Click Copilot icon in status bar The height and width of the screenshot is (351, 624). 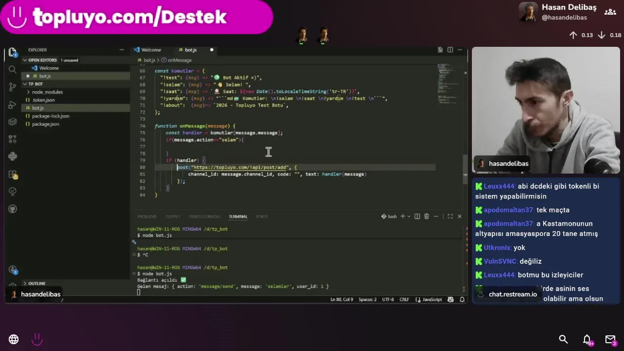click(450, 299)
